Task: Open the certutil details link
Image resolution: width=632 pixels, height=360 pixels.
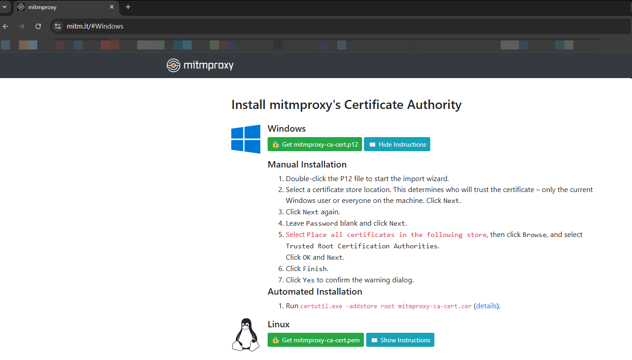Action: [x=487, y=306]
